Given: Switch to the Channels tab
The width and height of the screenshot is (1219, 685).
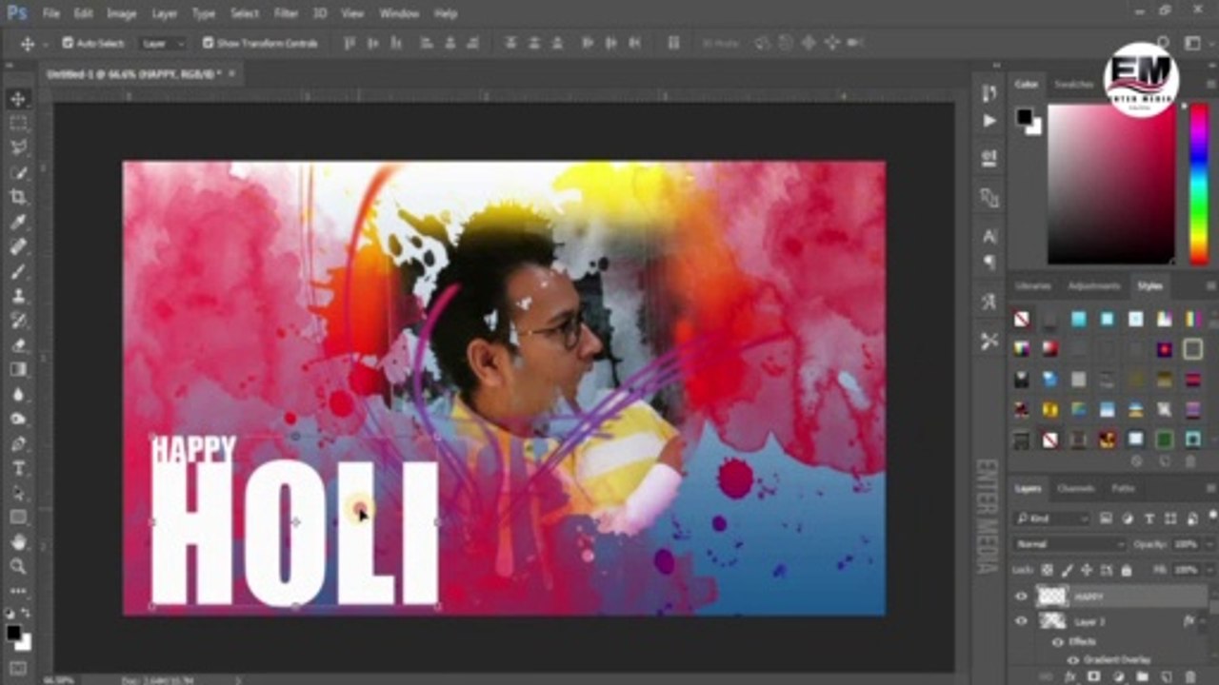Looking at the screenshot, I should [1076, 489].
